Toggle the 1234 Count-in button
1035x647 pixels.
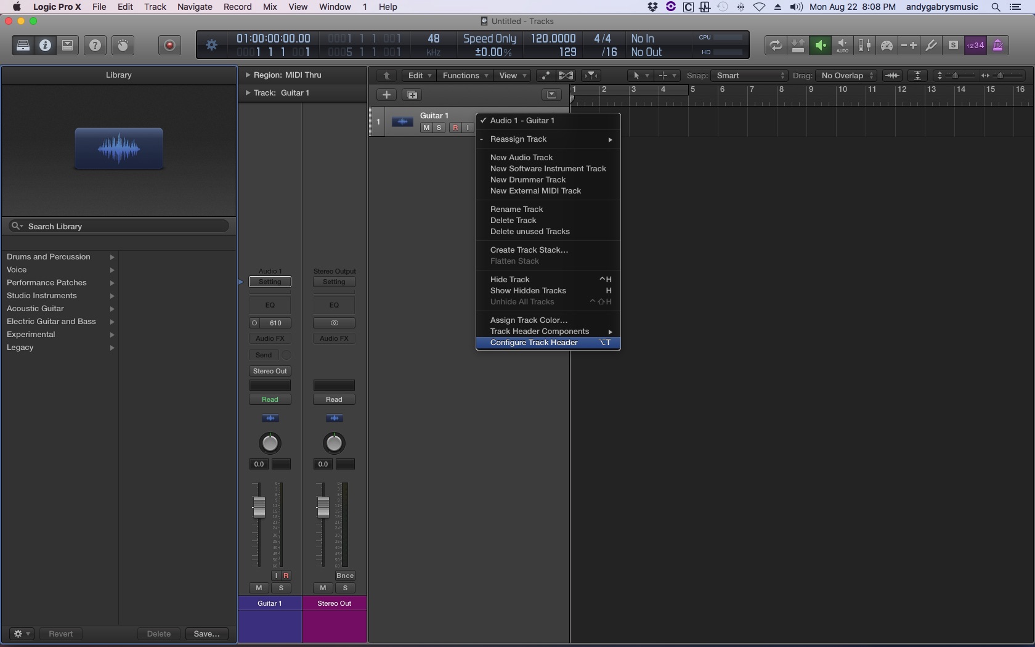point(975,45)
